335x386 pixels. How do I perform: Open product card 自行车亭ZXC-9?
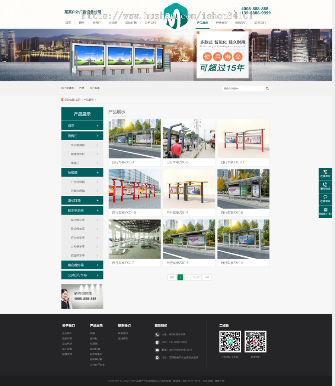click(x=189, y=193)
